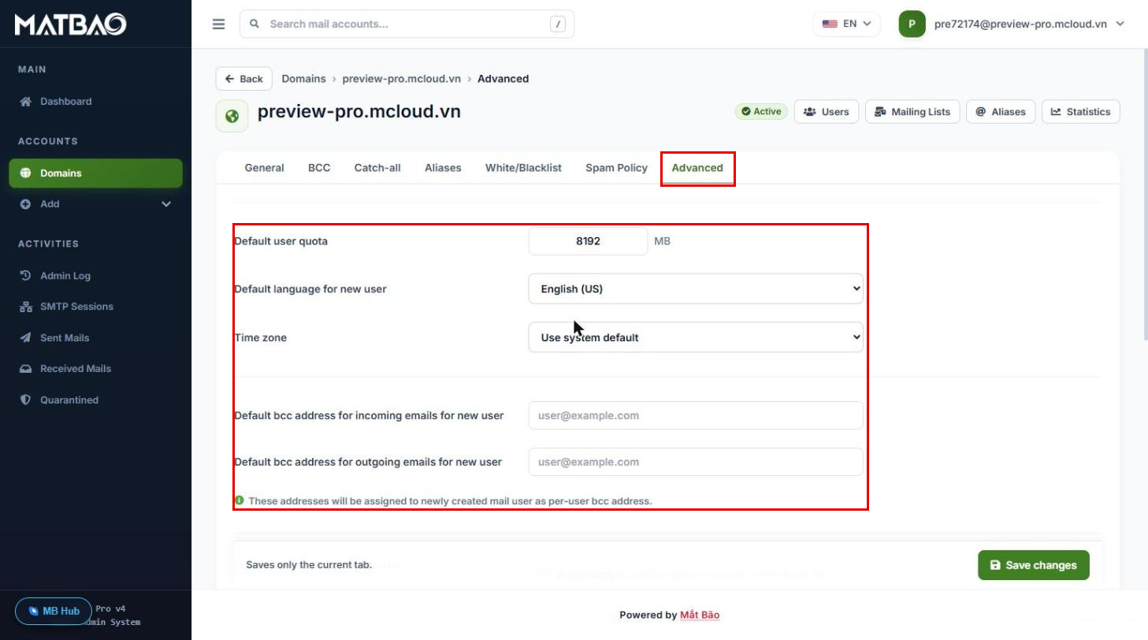Open the domain Aliases button

[x=1001, y=112]
